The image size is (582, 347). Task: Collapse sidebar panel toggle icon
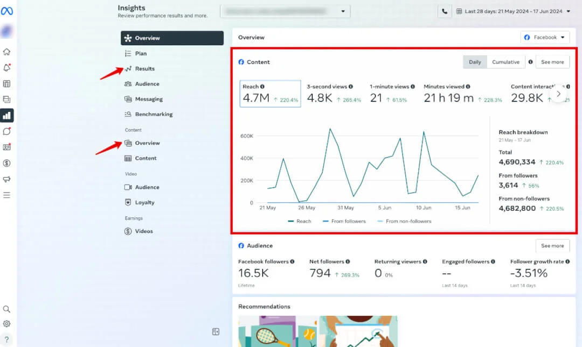click(x=216, y=331)
